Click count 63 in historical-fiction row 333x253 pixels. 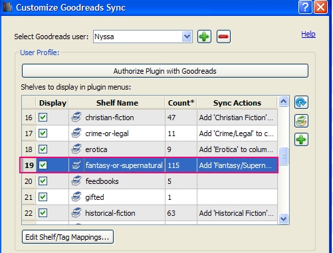tap(171, 213)
